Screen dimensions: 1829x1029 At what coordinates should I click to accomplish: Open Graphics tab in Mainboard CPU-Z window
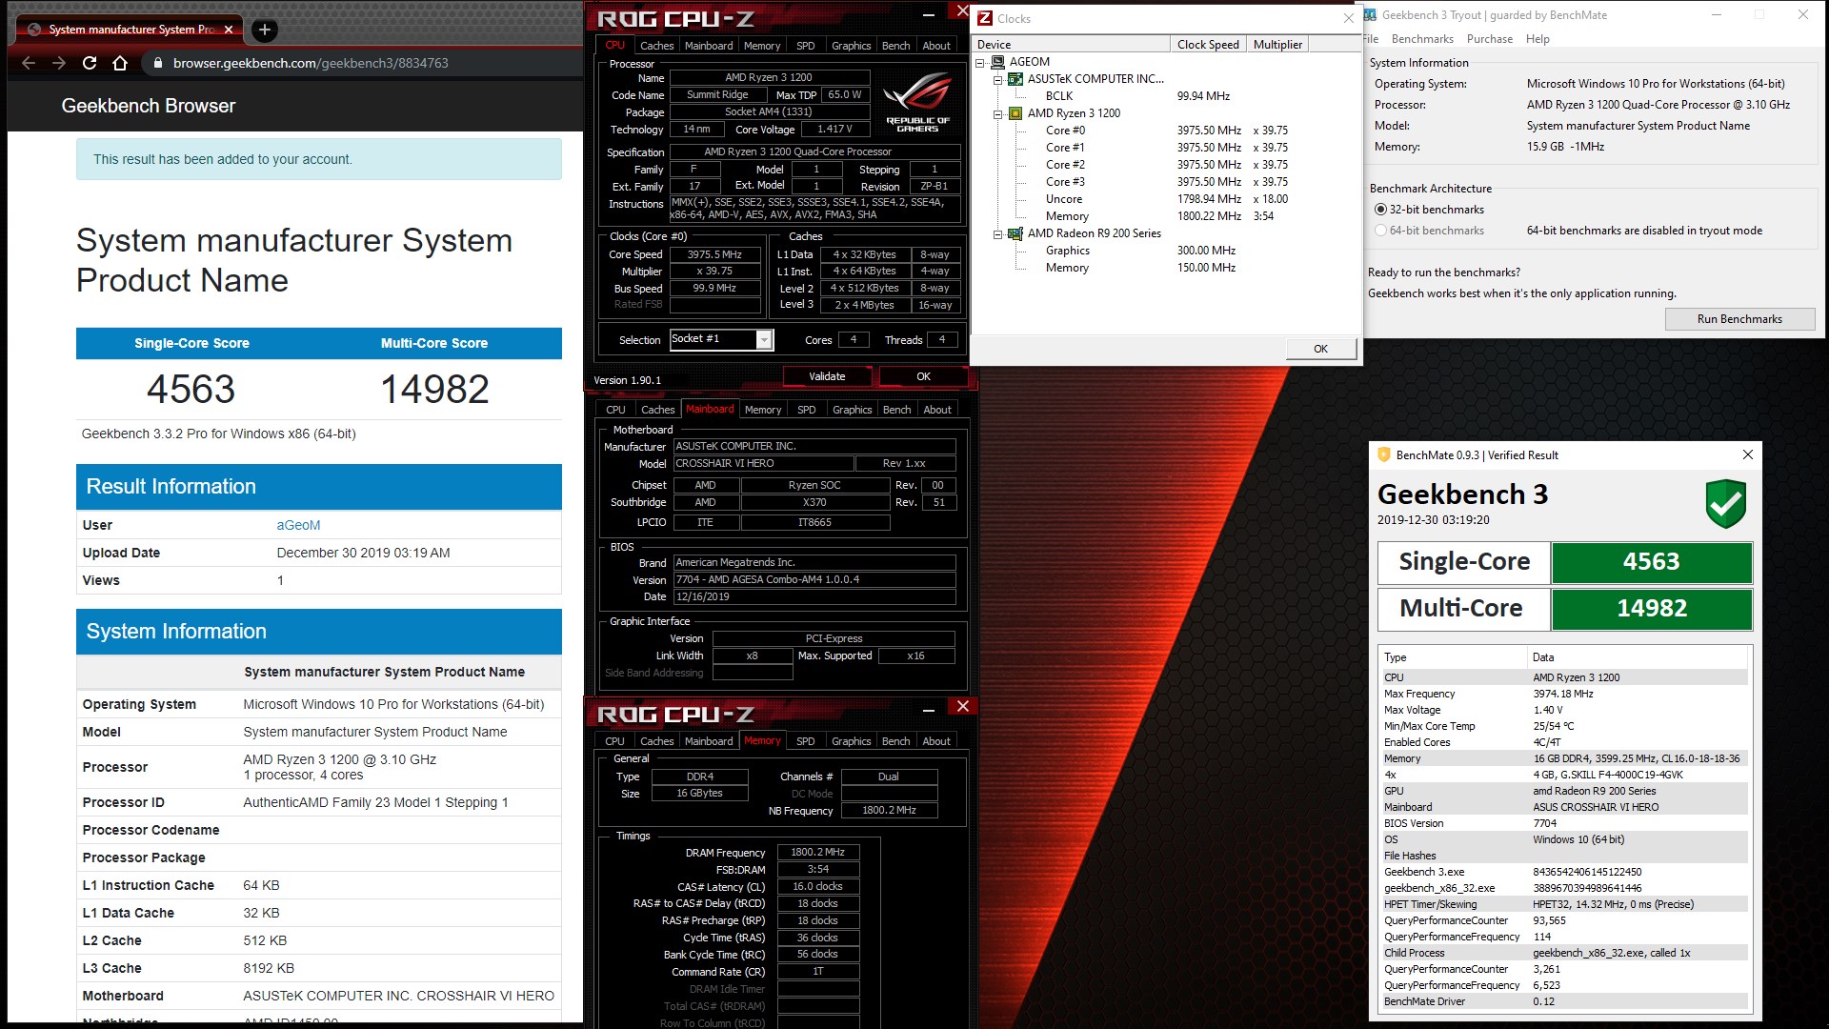[x=852, y=410]
